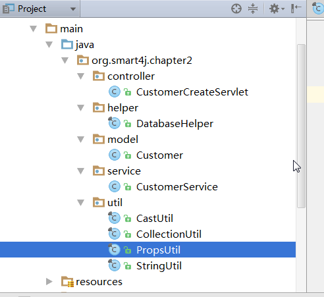Click the service package label
The height and width of the screenshot is (297, 324).
tap(124, 171)
